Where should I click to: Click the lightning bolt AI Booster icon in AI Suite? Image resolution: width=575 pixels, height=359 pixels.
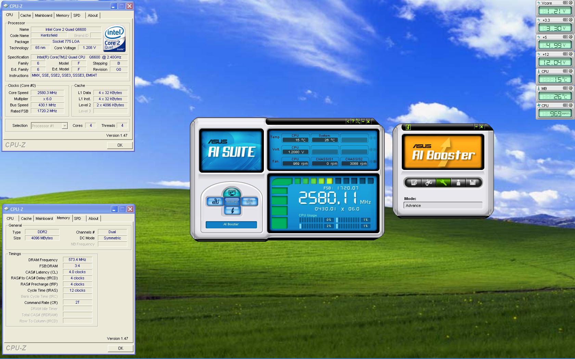[232, 211]
